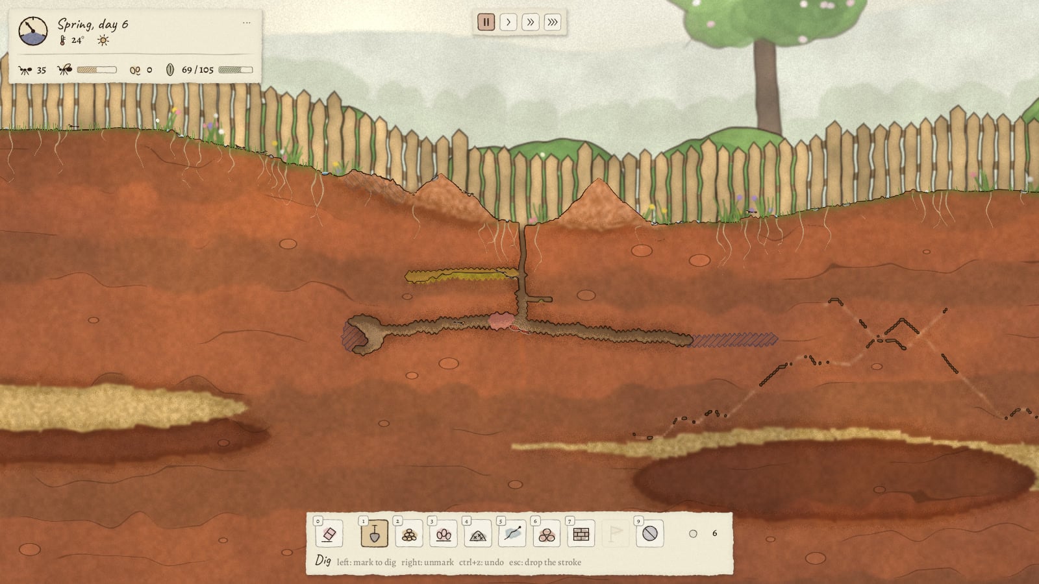Click the food storage capacity bar
The image size is (1039, 584).
[x=236, y=69]
